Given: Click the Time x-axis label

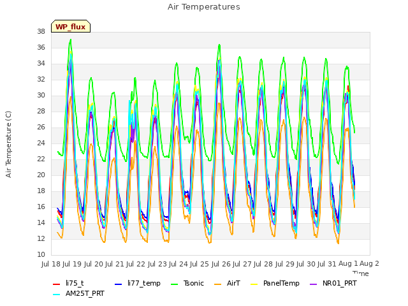Looking at the screenshot, I should coord(361,273).
